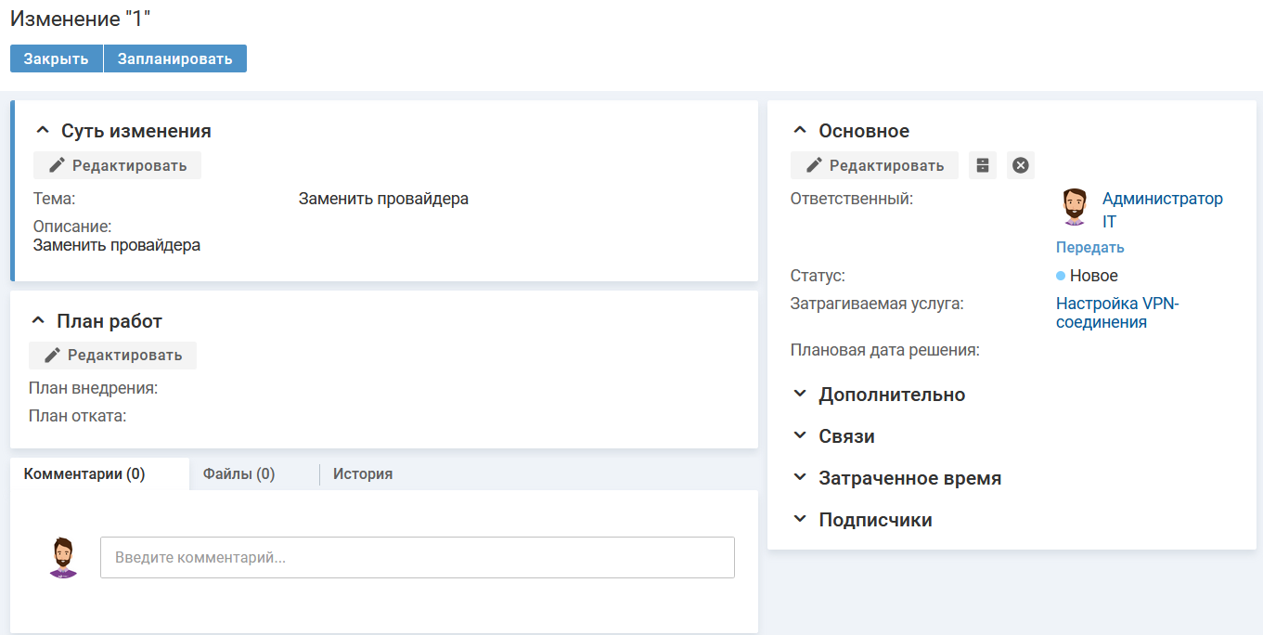Switch to the Файлы (0) tab
The width and height of the screenshot is (1263, 635).
tap(238, 473)
